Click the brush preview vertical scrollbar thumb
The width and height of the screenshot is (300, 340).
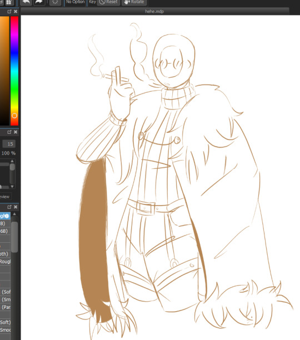point(12,167)
